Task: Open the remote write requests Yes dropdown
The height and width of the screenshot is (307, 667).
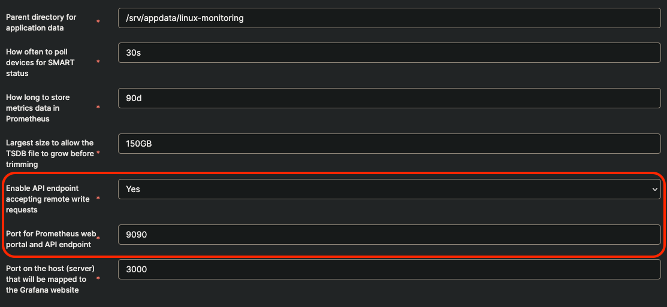Action: coord(389,189)
